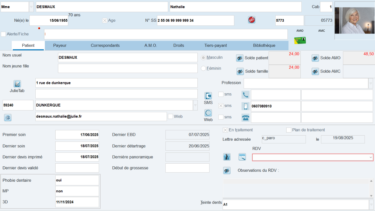The height and width of the screenshot is (211, 375).
Task: Click the red INSi icon
Action: pos(252,20)
